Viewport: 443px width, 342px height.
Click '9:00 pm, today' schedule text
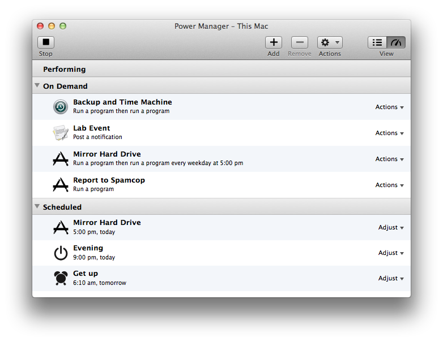click(x=94, y=257)
